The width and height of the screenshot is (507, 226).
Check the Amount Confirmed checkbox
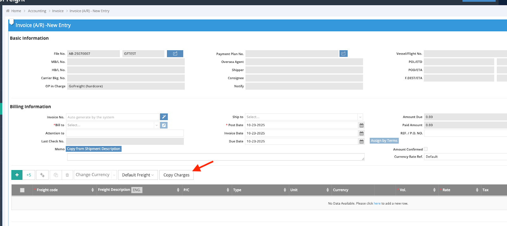[426, 149]
